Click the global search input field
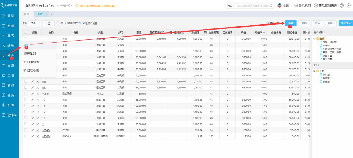Screen dimensions: 353x158 (252, 6)
